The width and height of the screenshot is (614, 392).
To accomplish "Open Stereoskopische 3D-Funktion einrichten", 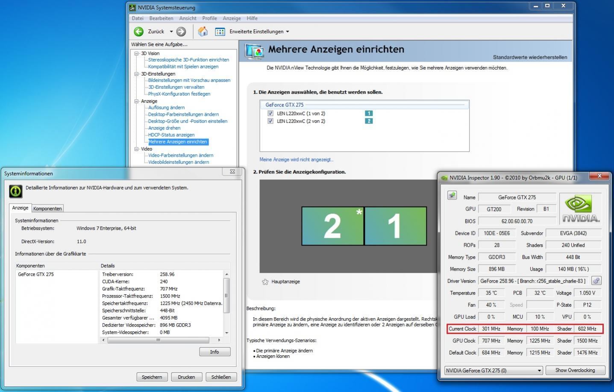I will tap(188, 60).
